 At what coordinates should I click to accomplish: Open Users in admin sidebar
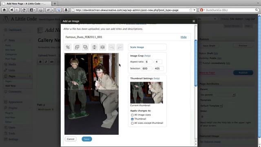coord(12,127)
